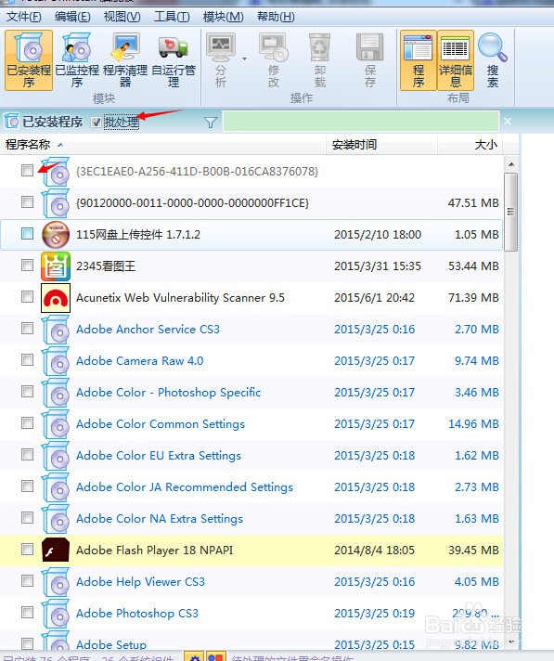Click the scrollbar up arrow
The image size is (554, 661).
511,164
